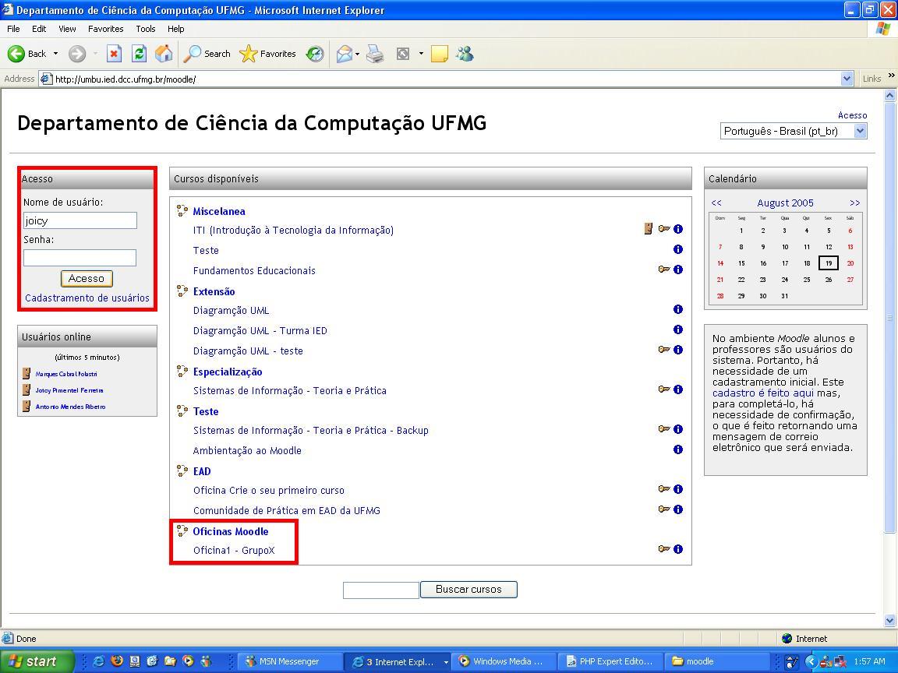Click the IE Home toolbar icon
This screenshot has width=898, height=673.
tap(164, 54)
